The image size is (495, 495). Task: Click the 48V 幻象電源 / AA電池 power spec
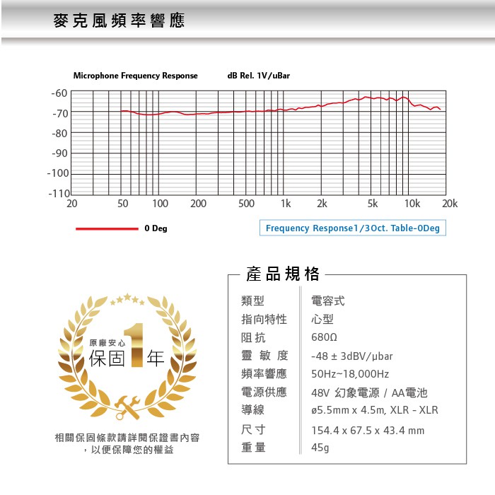(369, 392)
